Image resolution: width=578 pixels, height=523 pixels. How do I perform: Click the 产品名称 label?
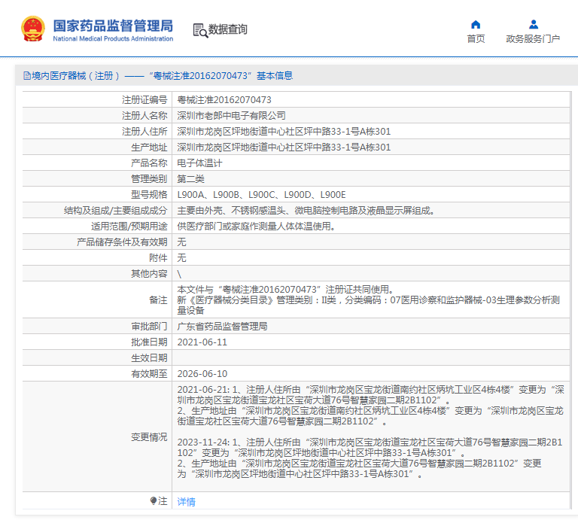(x=149, y=163)
